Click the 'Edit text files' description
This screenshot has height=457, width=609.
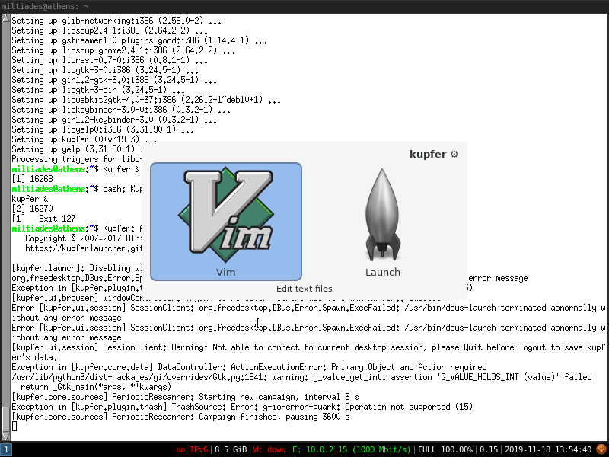coord(304,289)
